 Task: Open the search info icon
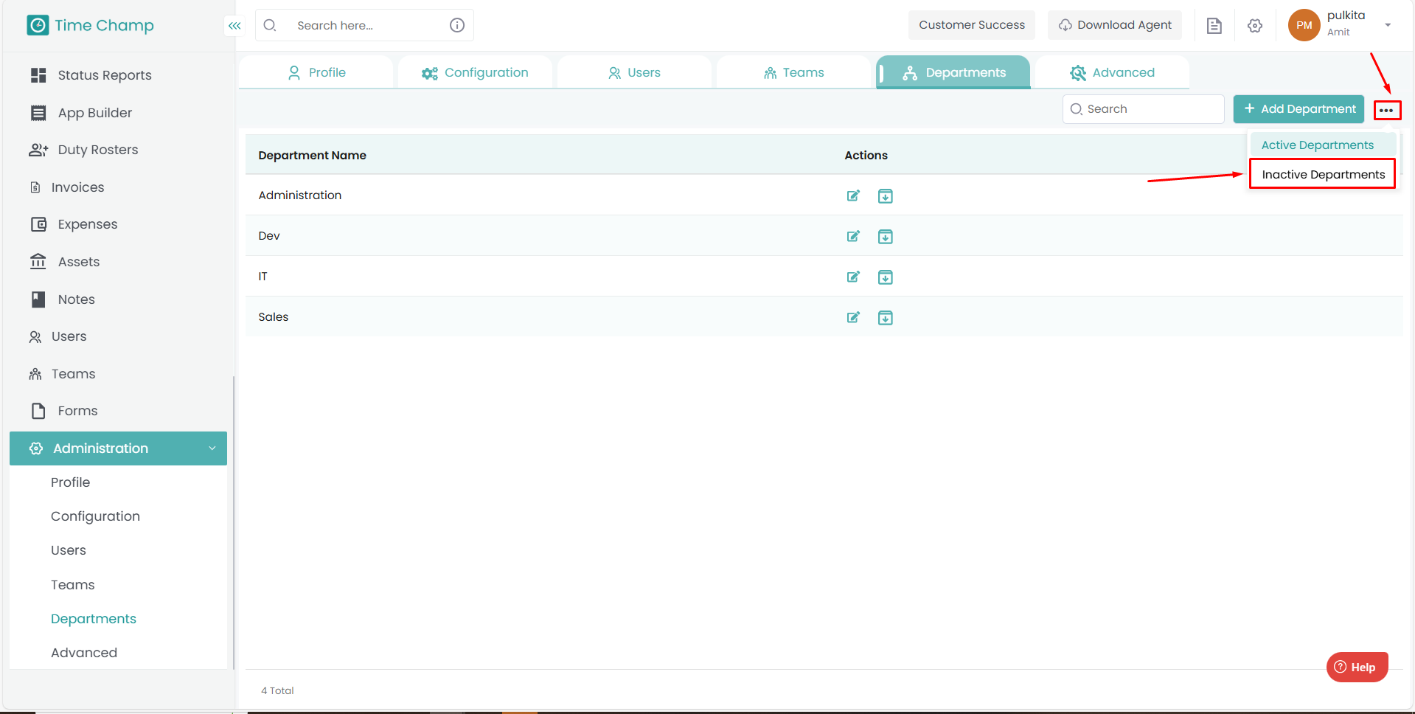point(457,25)
